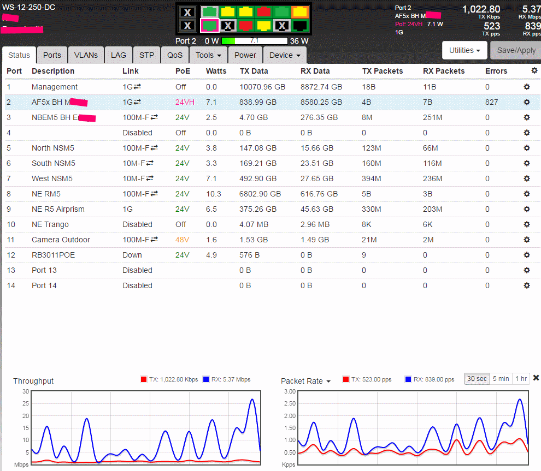Image resolution: width=541 pixels, height=471 pixels.
Task: Select the West NSM5 port row
Action: pos(52,178)
